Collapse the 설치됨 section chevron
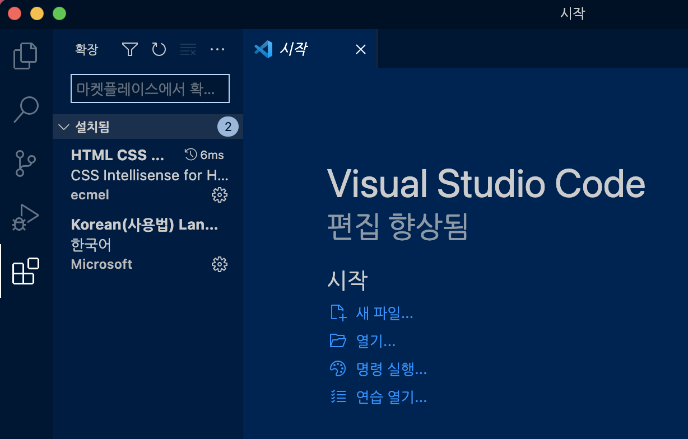Image resolution: width=688 pixels, height=439 pixels. click(x=63, y=127)
